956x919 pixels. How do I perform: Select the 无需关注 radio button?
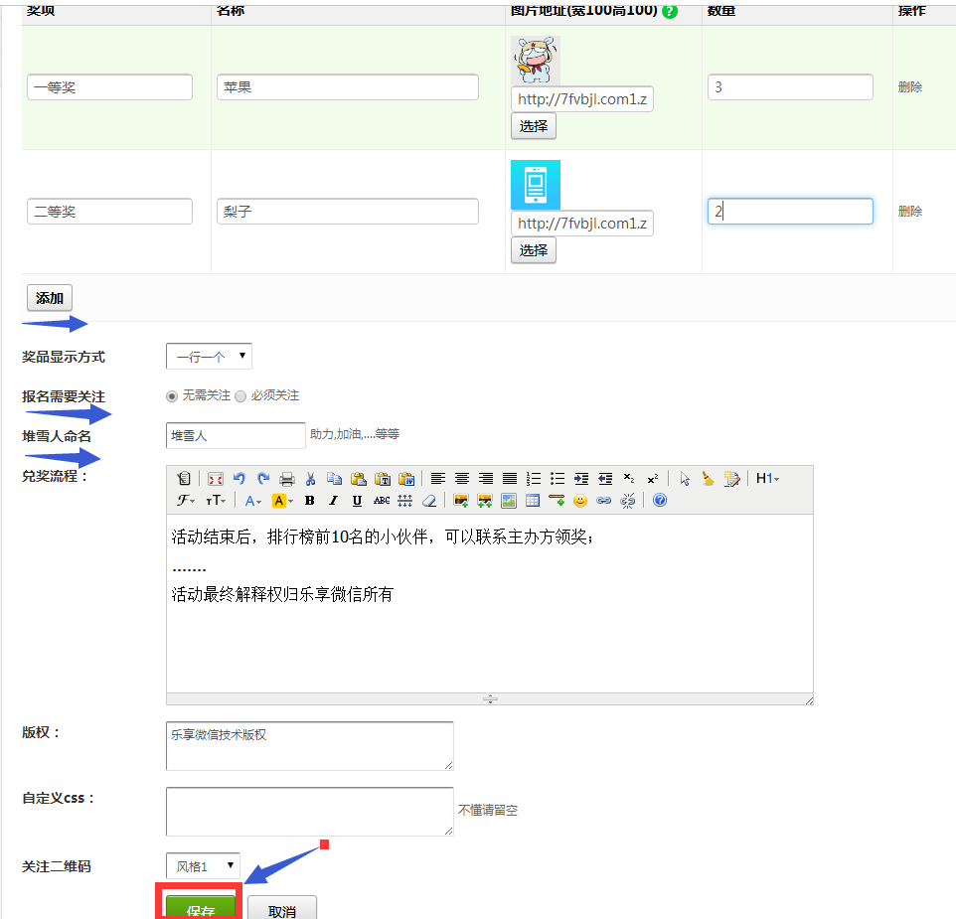coord(172,395)
